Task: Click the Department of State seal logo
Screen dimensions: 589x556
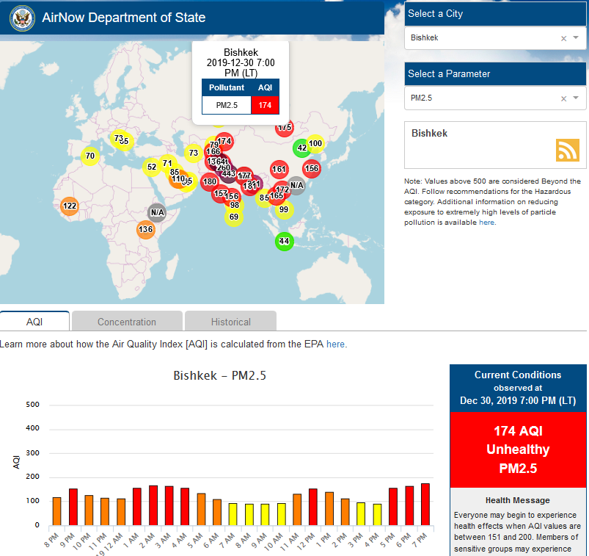Action: coord(23,18)
